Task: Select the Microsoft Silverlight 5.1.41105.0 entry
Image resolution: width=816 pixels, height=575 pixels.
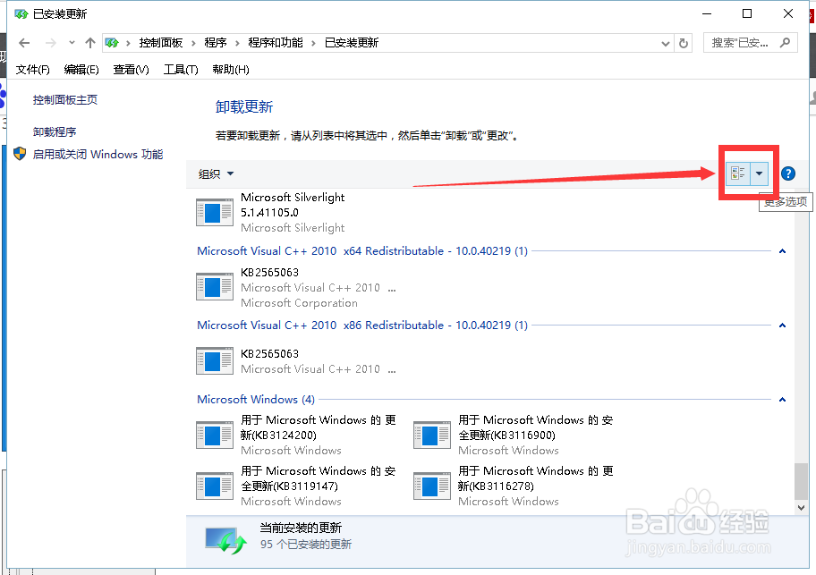Action: tap(292, 213)
